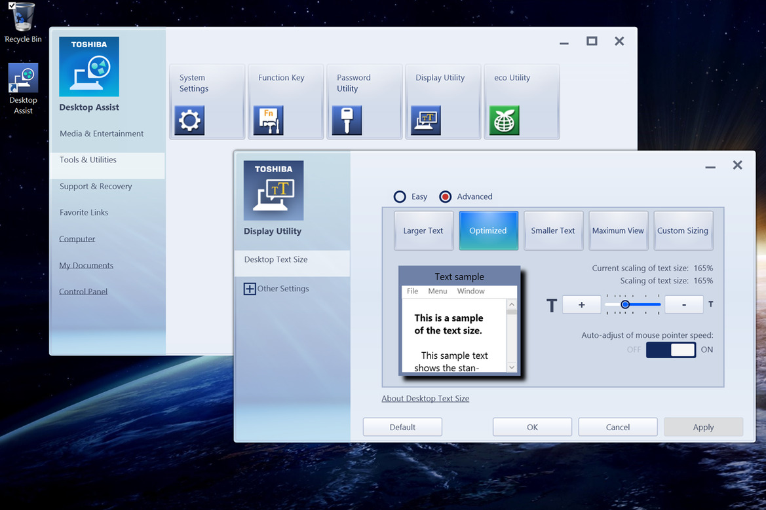Toggle auto-adjust mouse pointer speed switch
Viewport: 766px width, 510px height.
pos(671,350)
